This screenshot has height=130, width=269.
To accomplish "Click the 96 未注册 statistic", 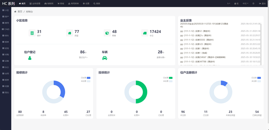I will pos(183,113).
